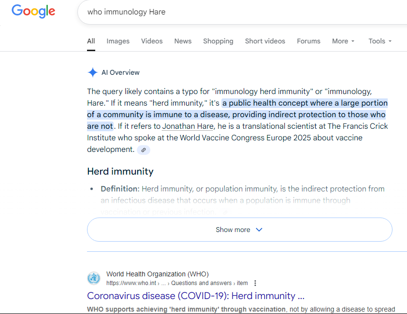Image resolution: width=407 pixels, height=314 pixels.
Task: Open the Forums tab
Action: [308, 41]
